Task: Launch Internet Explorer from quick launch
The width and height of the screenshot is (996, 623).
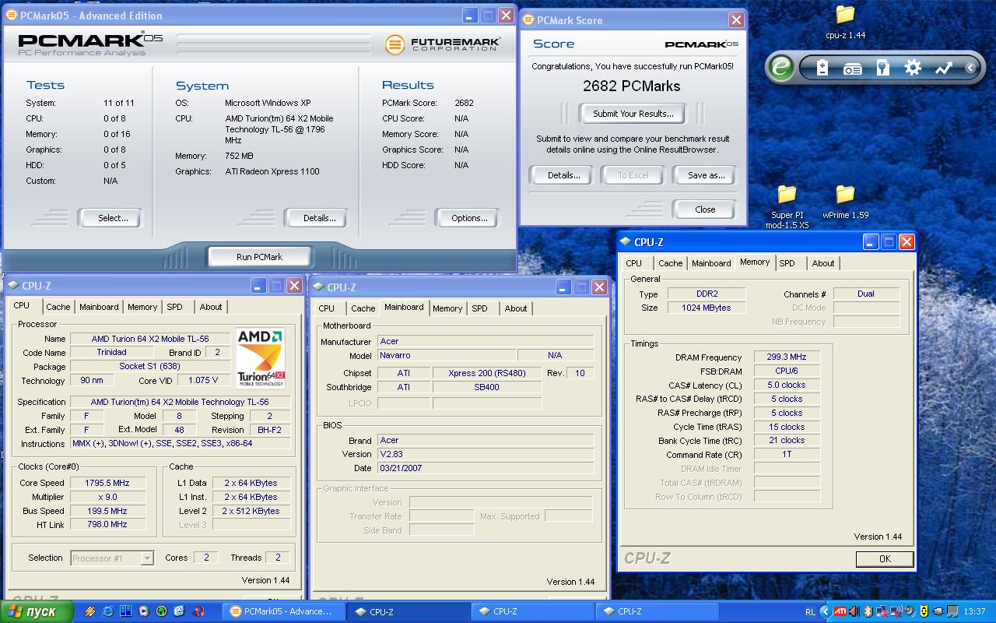Action: coord(107,611)
